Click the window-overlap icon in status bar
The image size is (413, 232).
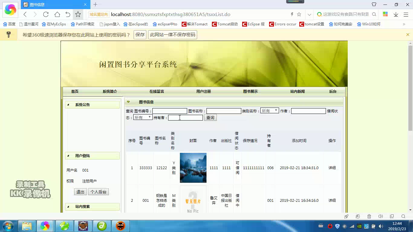(392, 216)
